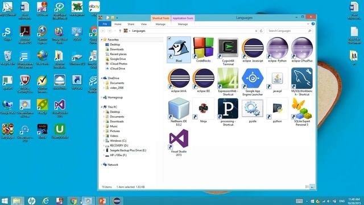This screenshot has width=364, height=205.
Task: Switch to the View ribbon tab
Action: pyautogui.click(x=144, y=24)
